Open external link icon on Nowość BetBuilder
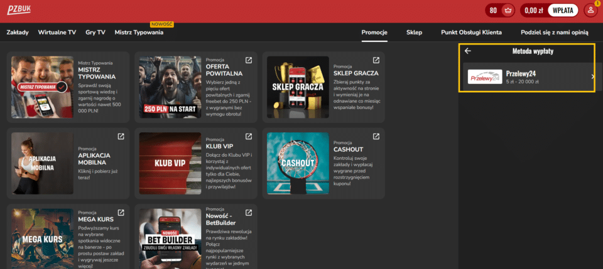The height and width of the screenshot is (269, 603). pyautogui.click(x=249, y=212)
